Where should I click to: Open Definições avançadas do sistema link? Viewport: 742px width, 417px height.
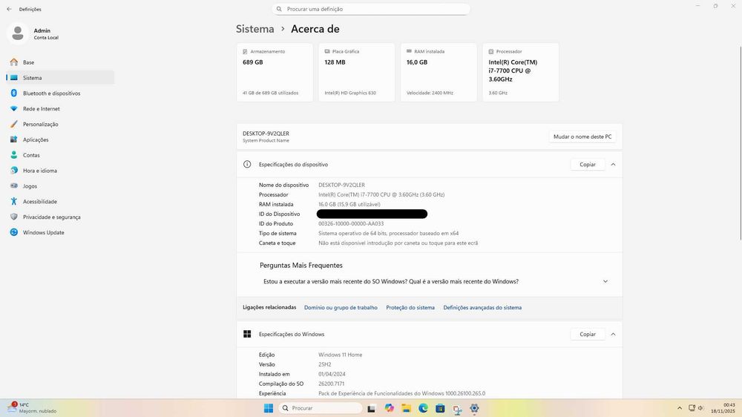pos(482,308)
